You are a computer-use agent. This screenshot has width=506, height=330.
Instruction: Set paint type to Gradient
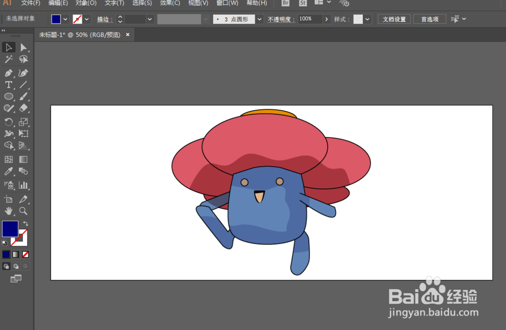(16, 255)
